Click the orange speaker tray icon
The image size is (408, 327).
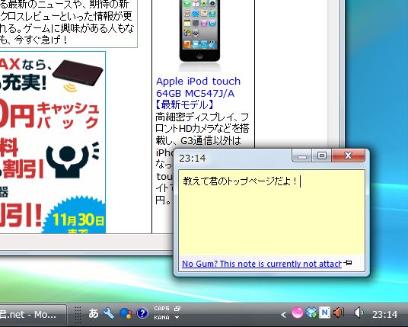(339, 313)
